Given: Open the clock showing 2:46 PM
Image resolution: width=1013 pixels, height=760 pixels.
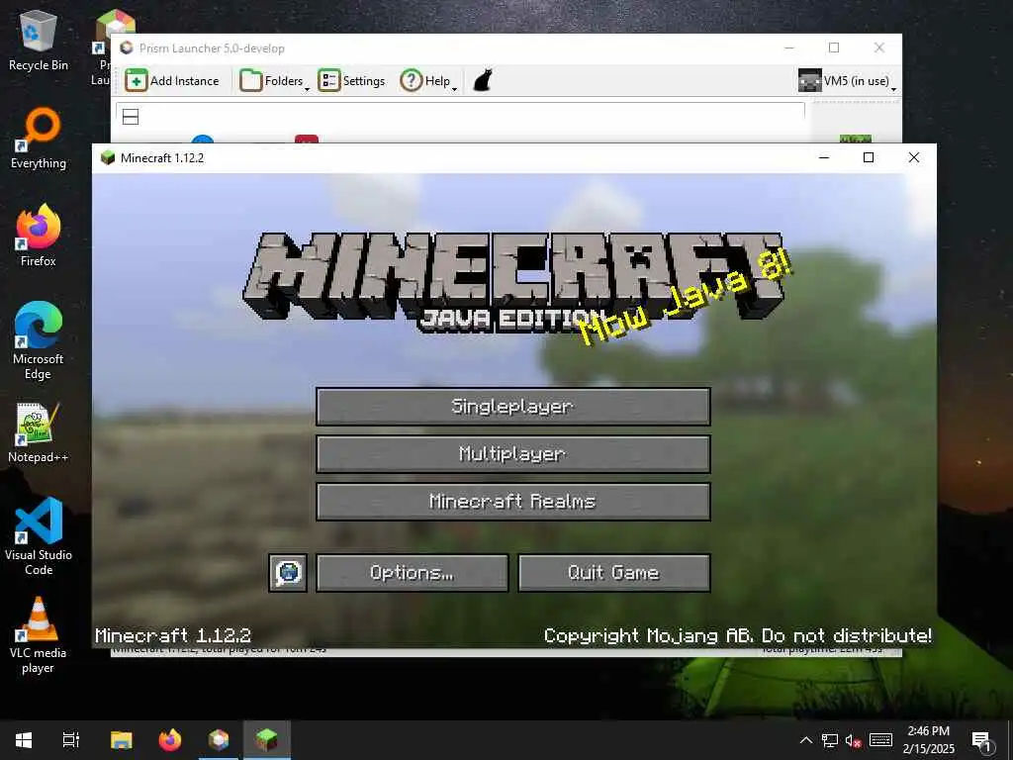Looking at the screenshot, I should click(928, 740).
